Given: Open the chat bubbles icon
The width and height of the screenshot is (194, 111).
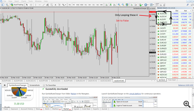Looking at the screenshot, I should (192, 5).
